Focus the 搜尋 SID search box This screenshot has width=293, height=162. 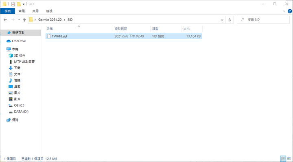coord(263,20)
